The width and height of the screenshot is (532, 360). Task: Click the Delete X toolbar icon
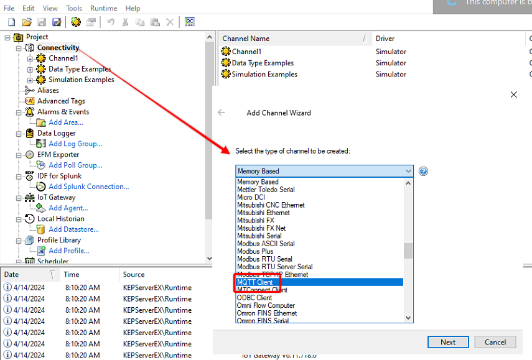170,22
